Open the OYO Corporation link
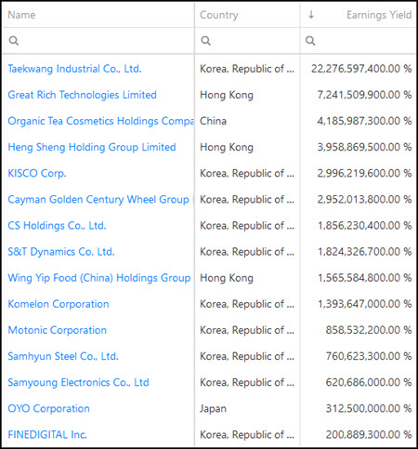The height and width of the screenshot is (449, 418). pos(49,408)
